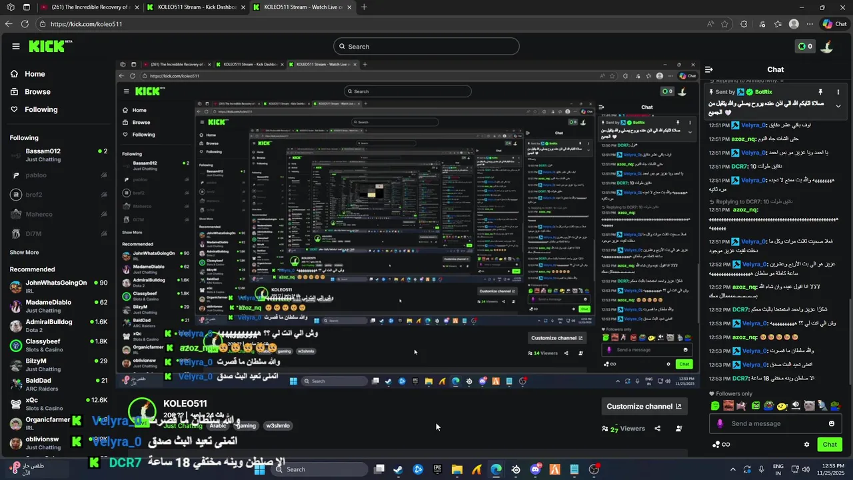The width and height of the screenshot is (853, 480).
Task: Expand Show More under Following
Action: point(24,253)
